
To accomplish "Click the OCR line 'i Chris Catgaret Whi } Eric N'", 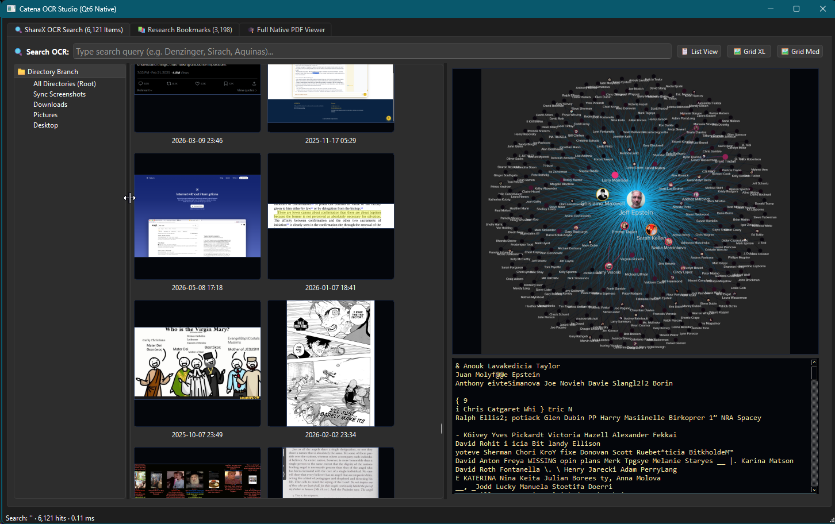I will click(514, 409).
